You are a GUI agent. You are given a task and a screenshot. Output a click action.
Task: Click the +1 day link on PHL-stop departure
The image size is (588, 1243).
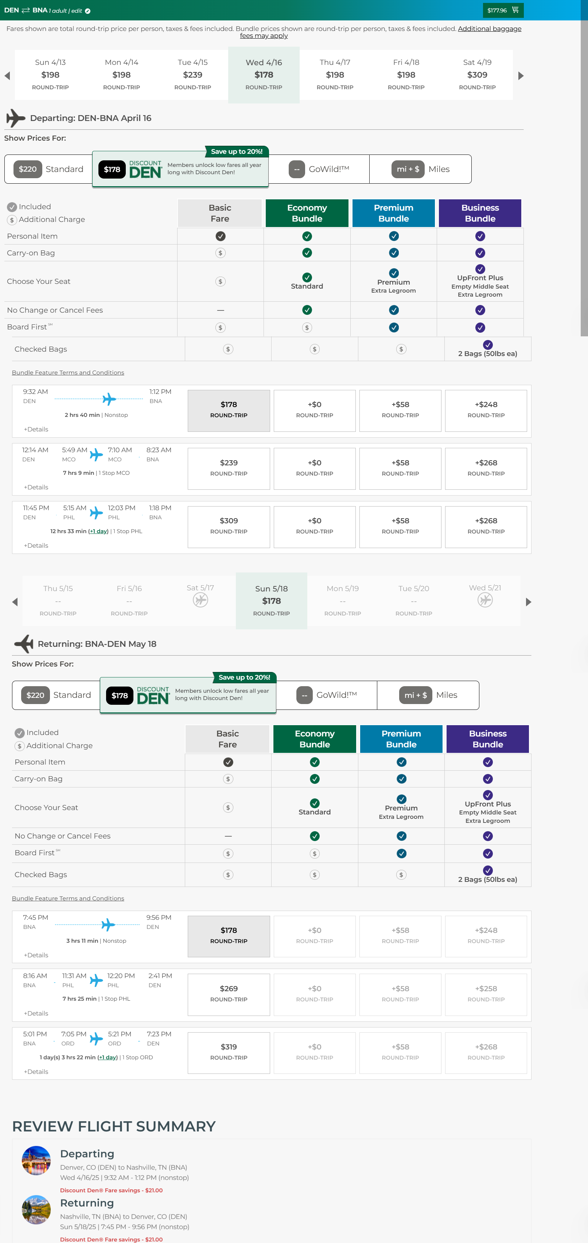98,531
